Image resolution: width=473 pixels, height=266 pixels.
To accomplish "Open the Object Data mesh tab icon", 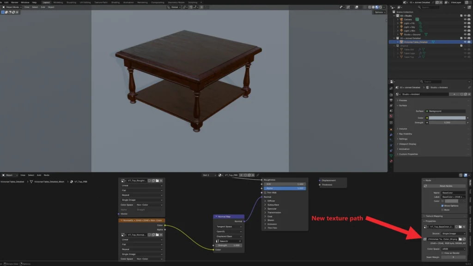I will [391, 156].
